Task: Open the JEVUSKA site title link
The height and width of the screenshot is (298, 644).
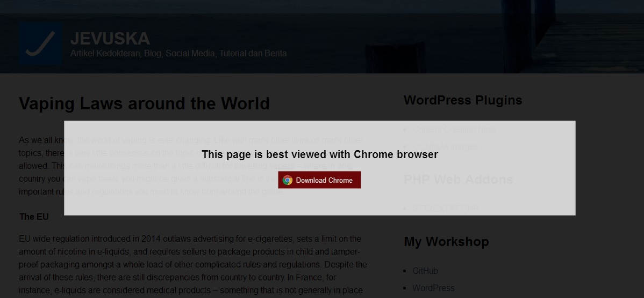Action: [x=110, y=39]
